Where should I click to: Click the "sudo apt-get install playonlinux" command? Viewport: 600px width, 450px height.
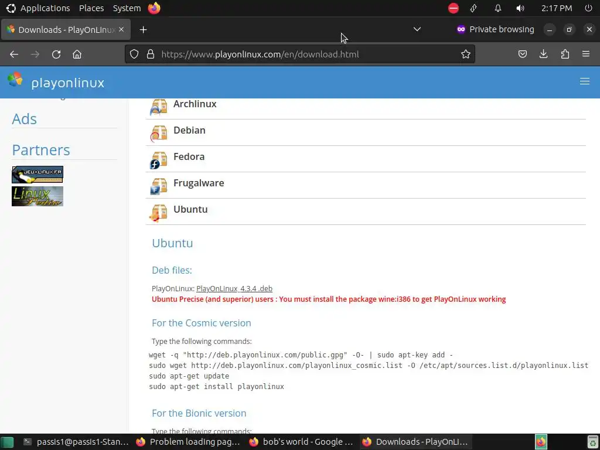[x=217, y=387]
